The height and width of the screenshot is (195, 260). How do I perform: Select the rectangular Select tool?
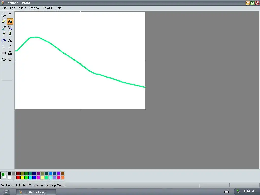(10, 15)
